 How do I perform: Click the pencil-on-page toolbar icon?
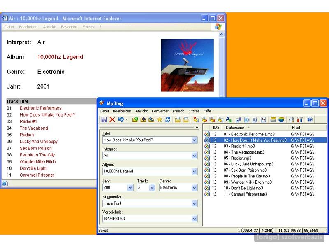tap(239, 119)
